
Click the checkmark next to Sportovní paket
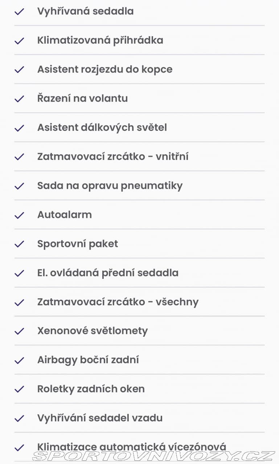19,244
